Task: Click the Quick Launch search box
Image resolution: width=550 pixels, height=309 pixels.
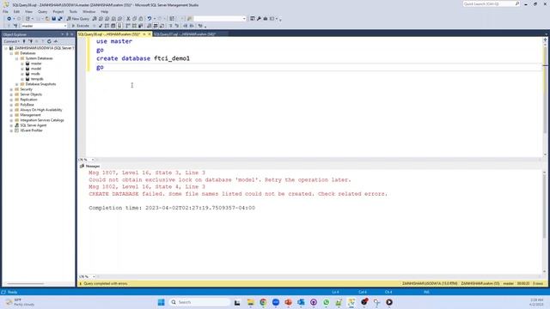Action: [x=491, y=3]
